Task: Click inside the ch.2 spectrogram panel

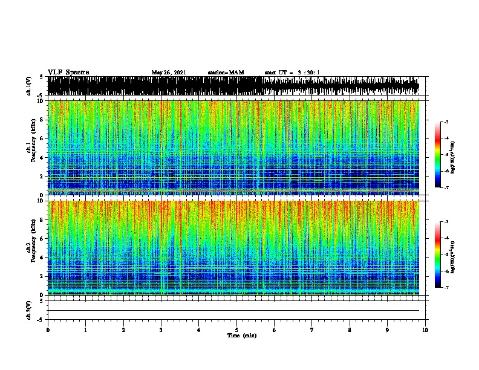Action: [233, 248]
